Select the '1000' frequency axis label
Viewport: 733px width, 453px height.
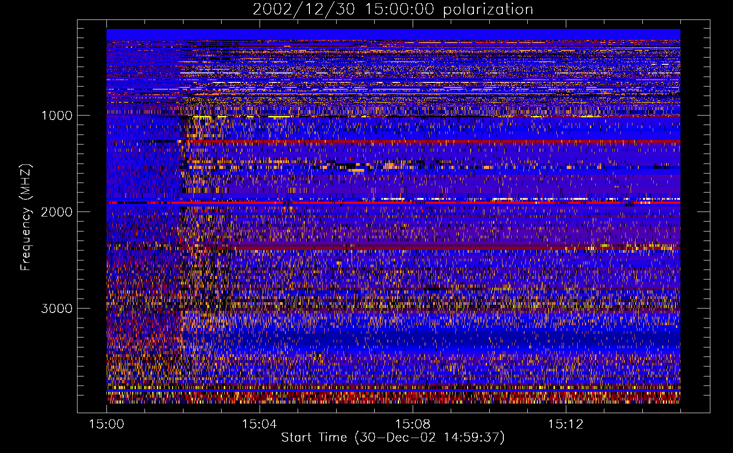(x=57, y=116)
